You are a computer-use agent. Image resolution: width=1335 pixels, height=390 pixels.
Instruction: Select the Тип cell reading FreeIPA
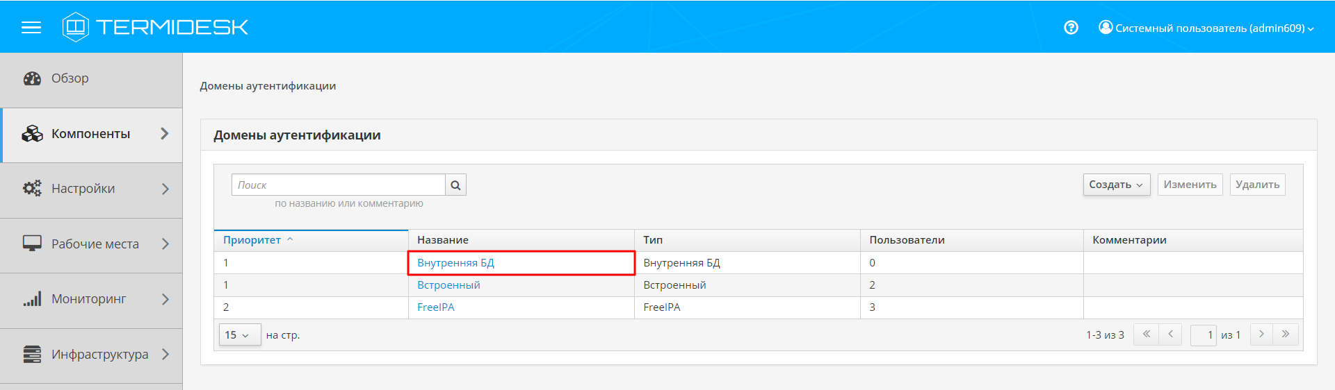(x=747, y=307)
